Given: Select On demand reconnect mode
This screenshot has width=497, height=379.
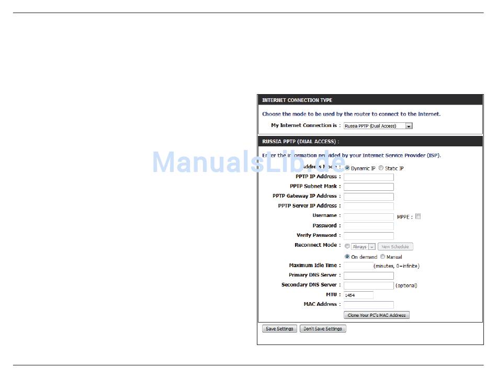Looking at the screenshot, I should click(347, 257).
